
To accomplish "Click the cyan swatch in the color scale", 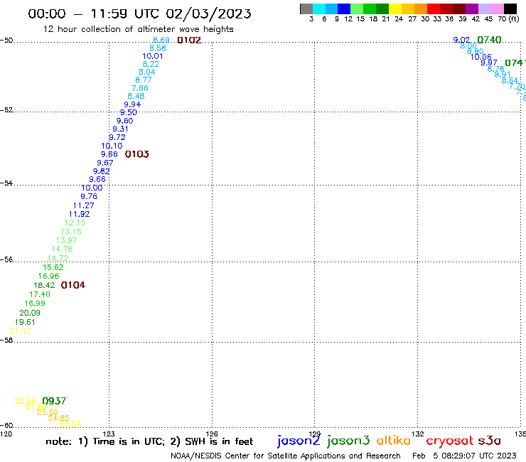I will click(x=318, y=9).
